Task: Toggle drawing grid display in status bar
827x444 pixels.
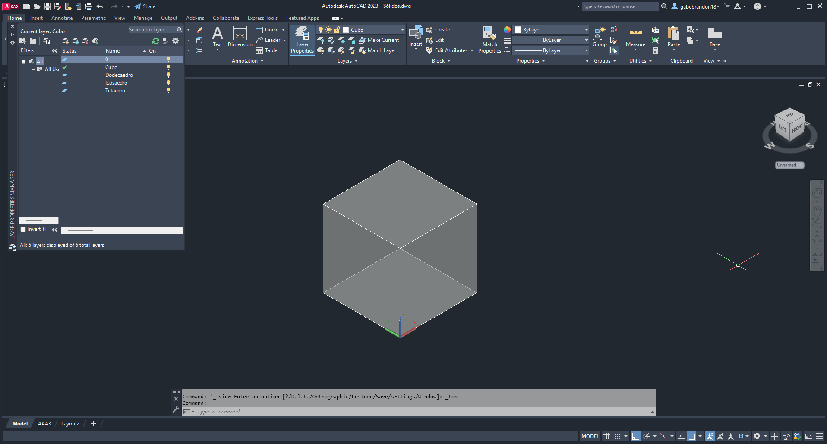Action: click(x=606, y=436)
